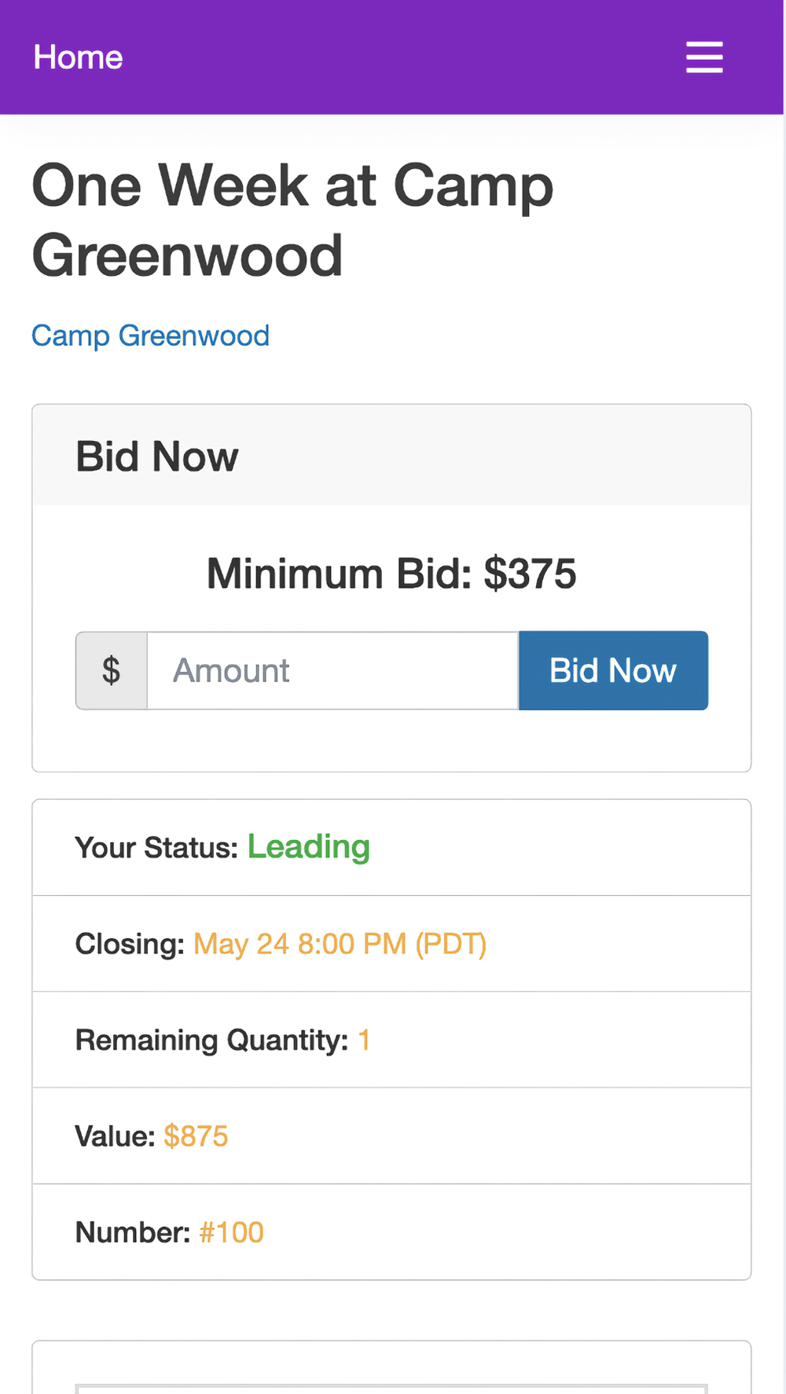Click the May 24 8:00 PM closing time

click(340, 944)
